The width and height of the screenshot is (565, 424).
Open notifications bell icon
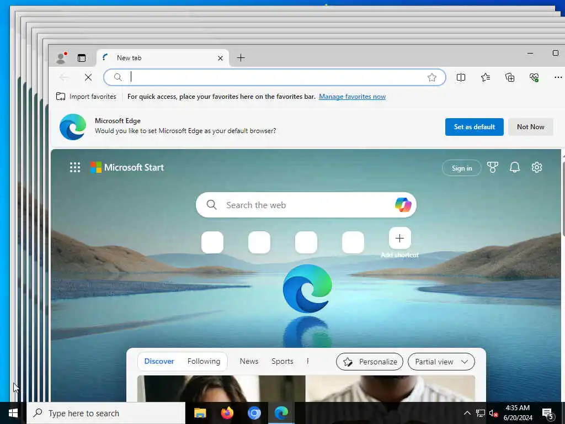[515, 167]
